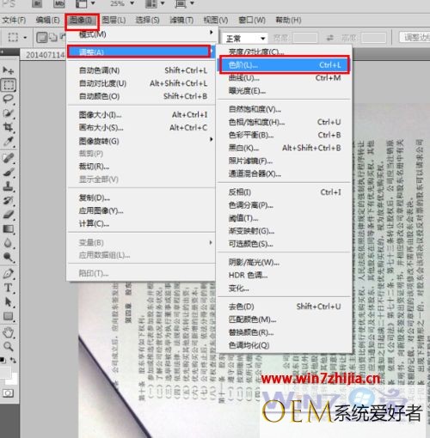
Task: Select the Move tool
Action: tap(8, 70)
